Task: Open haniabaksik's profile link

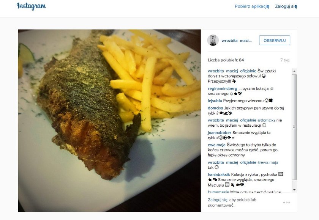Action: (x=219, y=174)
